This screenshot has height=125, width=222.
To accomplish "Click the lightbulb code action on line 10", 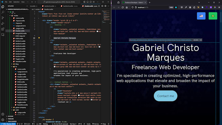I will (x=39, y=38).
